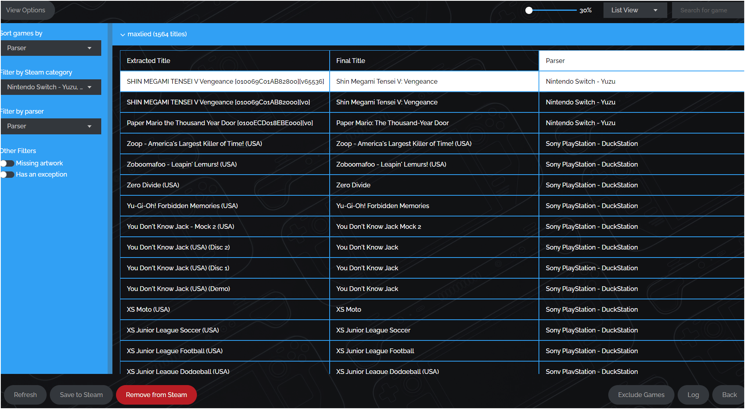
Task: Click the Search for game field
Action: coord(708,10)
